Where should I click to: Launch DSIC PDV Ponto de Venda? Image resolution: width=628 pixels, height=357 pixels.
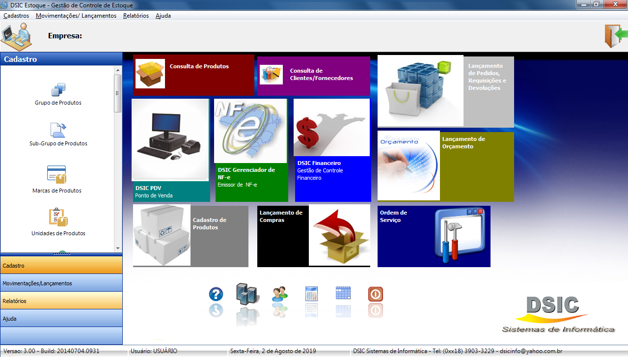170,150
